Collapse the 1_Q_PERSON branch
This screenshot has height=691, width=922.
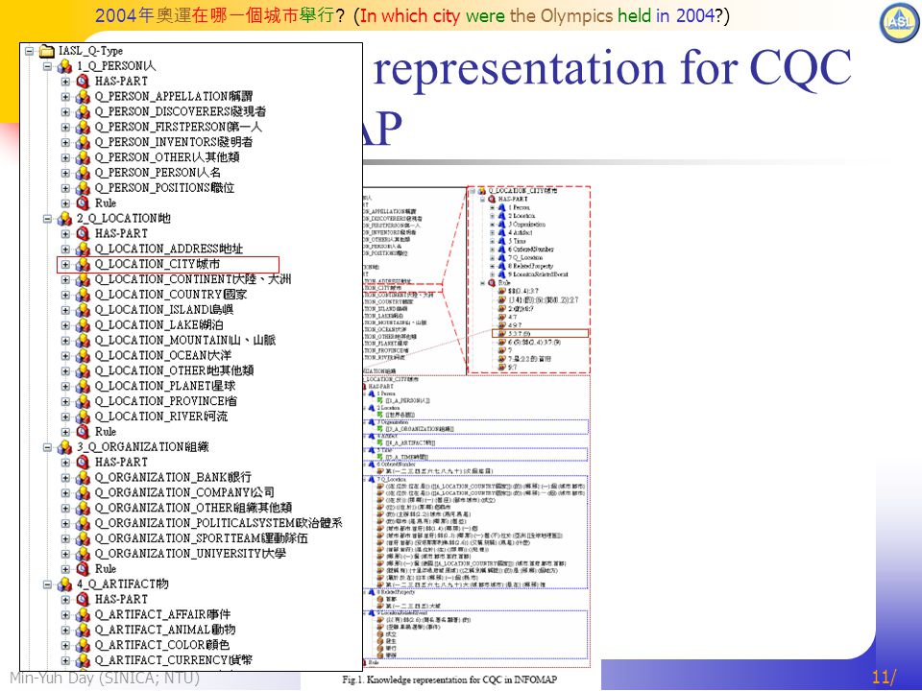coord(47,66)
